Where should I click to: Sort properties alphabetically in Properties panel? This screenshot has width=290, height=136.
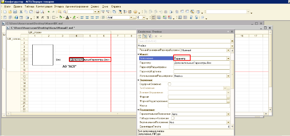coord(140,36)
